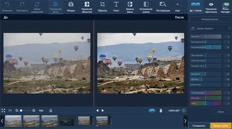Click the Температура color slider
The image size is (232, 129).
point(205,93)
